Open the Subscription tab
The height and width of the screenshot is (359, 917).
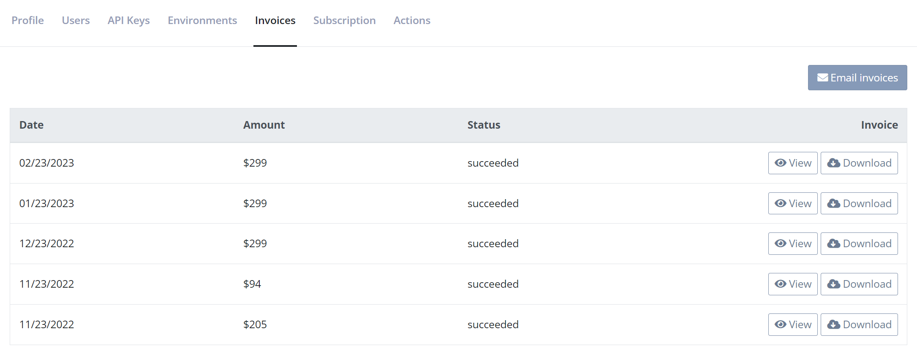[344, 20]
